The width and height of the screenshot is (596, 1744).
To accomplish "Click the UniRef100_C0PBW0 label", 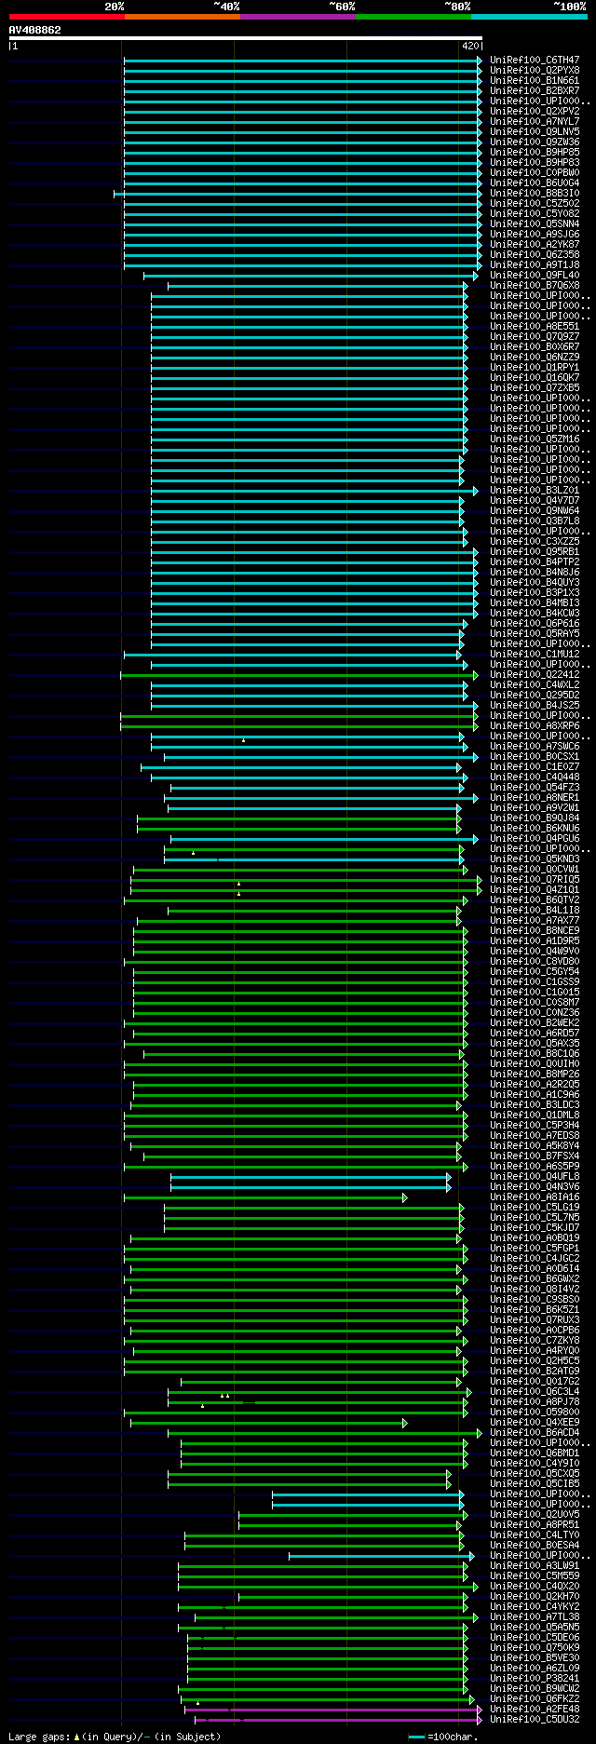I will [x=535, y=173].
